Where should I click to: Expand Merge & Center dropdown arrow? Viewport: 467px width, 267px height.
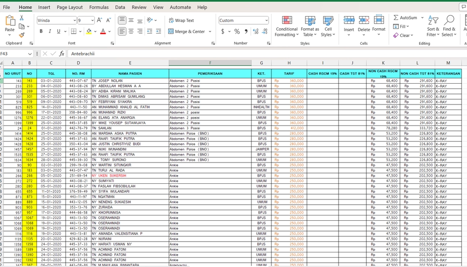pyautogui.click(x=210, y=31)
